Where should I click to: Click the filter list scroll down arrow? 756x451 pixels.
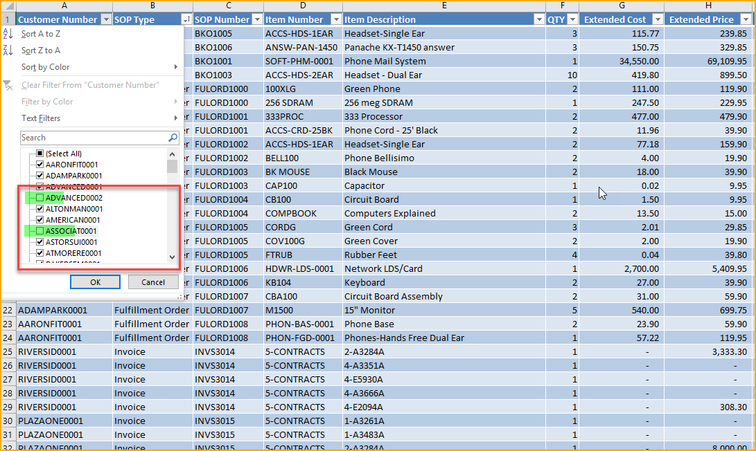click(x=172, y=257)
